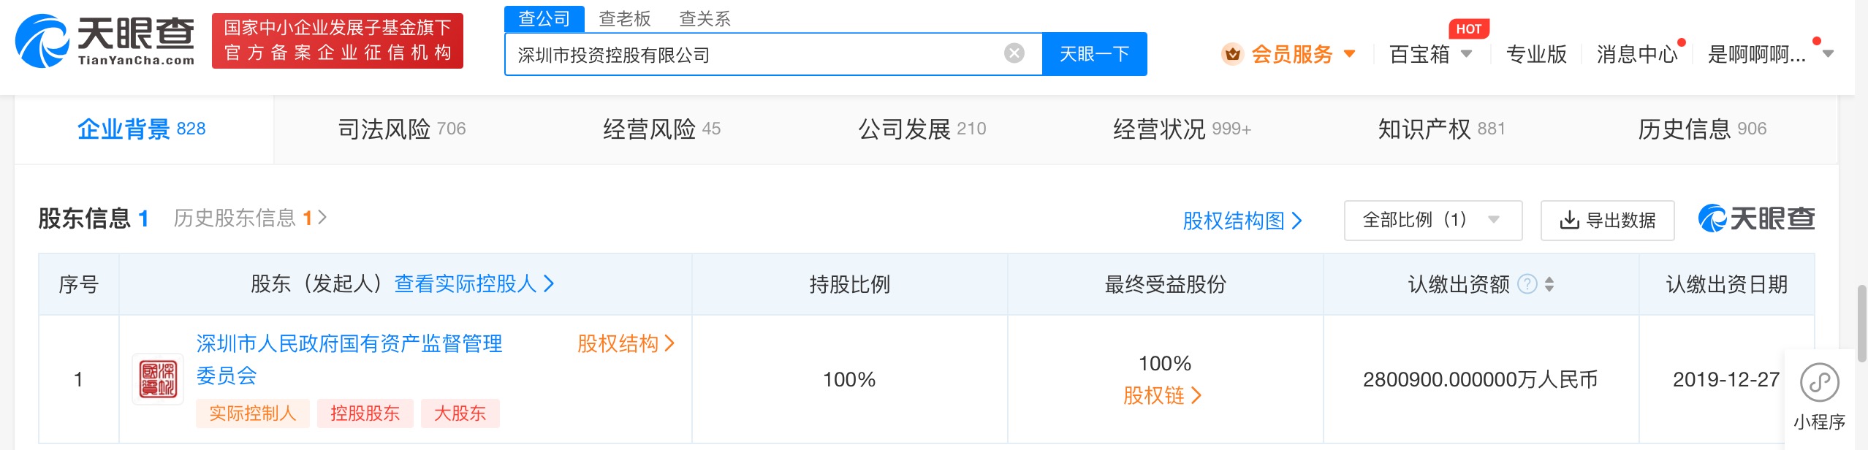Screen dimensions: 1868x450
Task: Sort by 认缴出资额 using sort arrows
Action: [x=1549, y=284]
